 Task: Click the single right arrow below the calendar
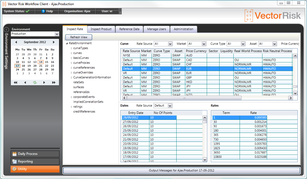(x=44, y=82)
